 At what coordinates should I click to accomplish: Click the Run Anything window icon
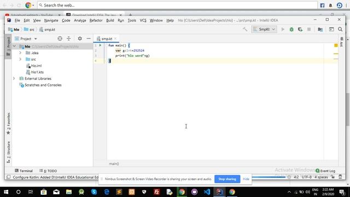331,29
